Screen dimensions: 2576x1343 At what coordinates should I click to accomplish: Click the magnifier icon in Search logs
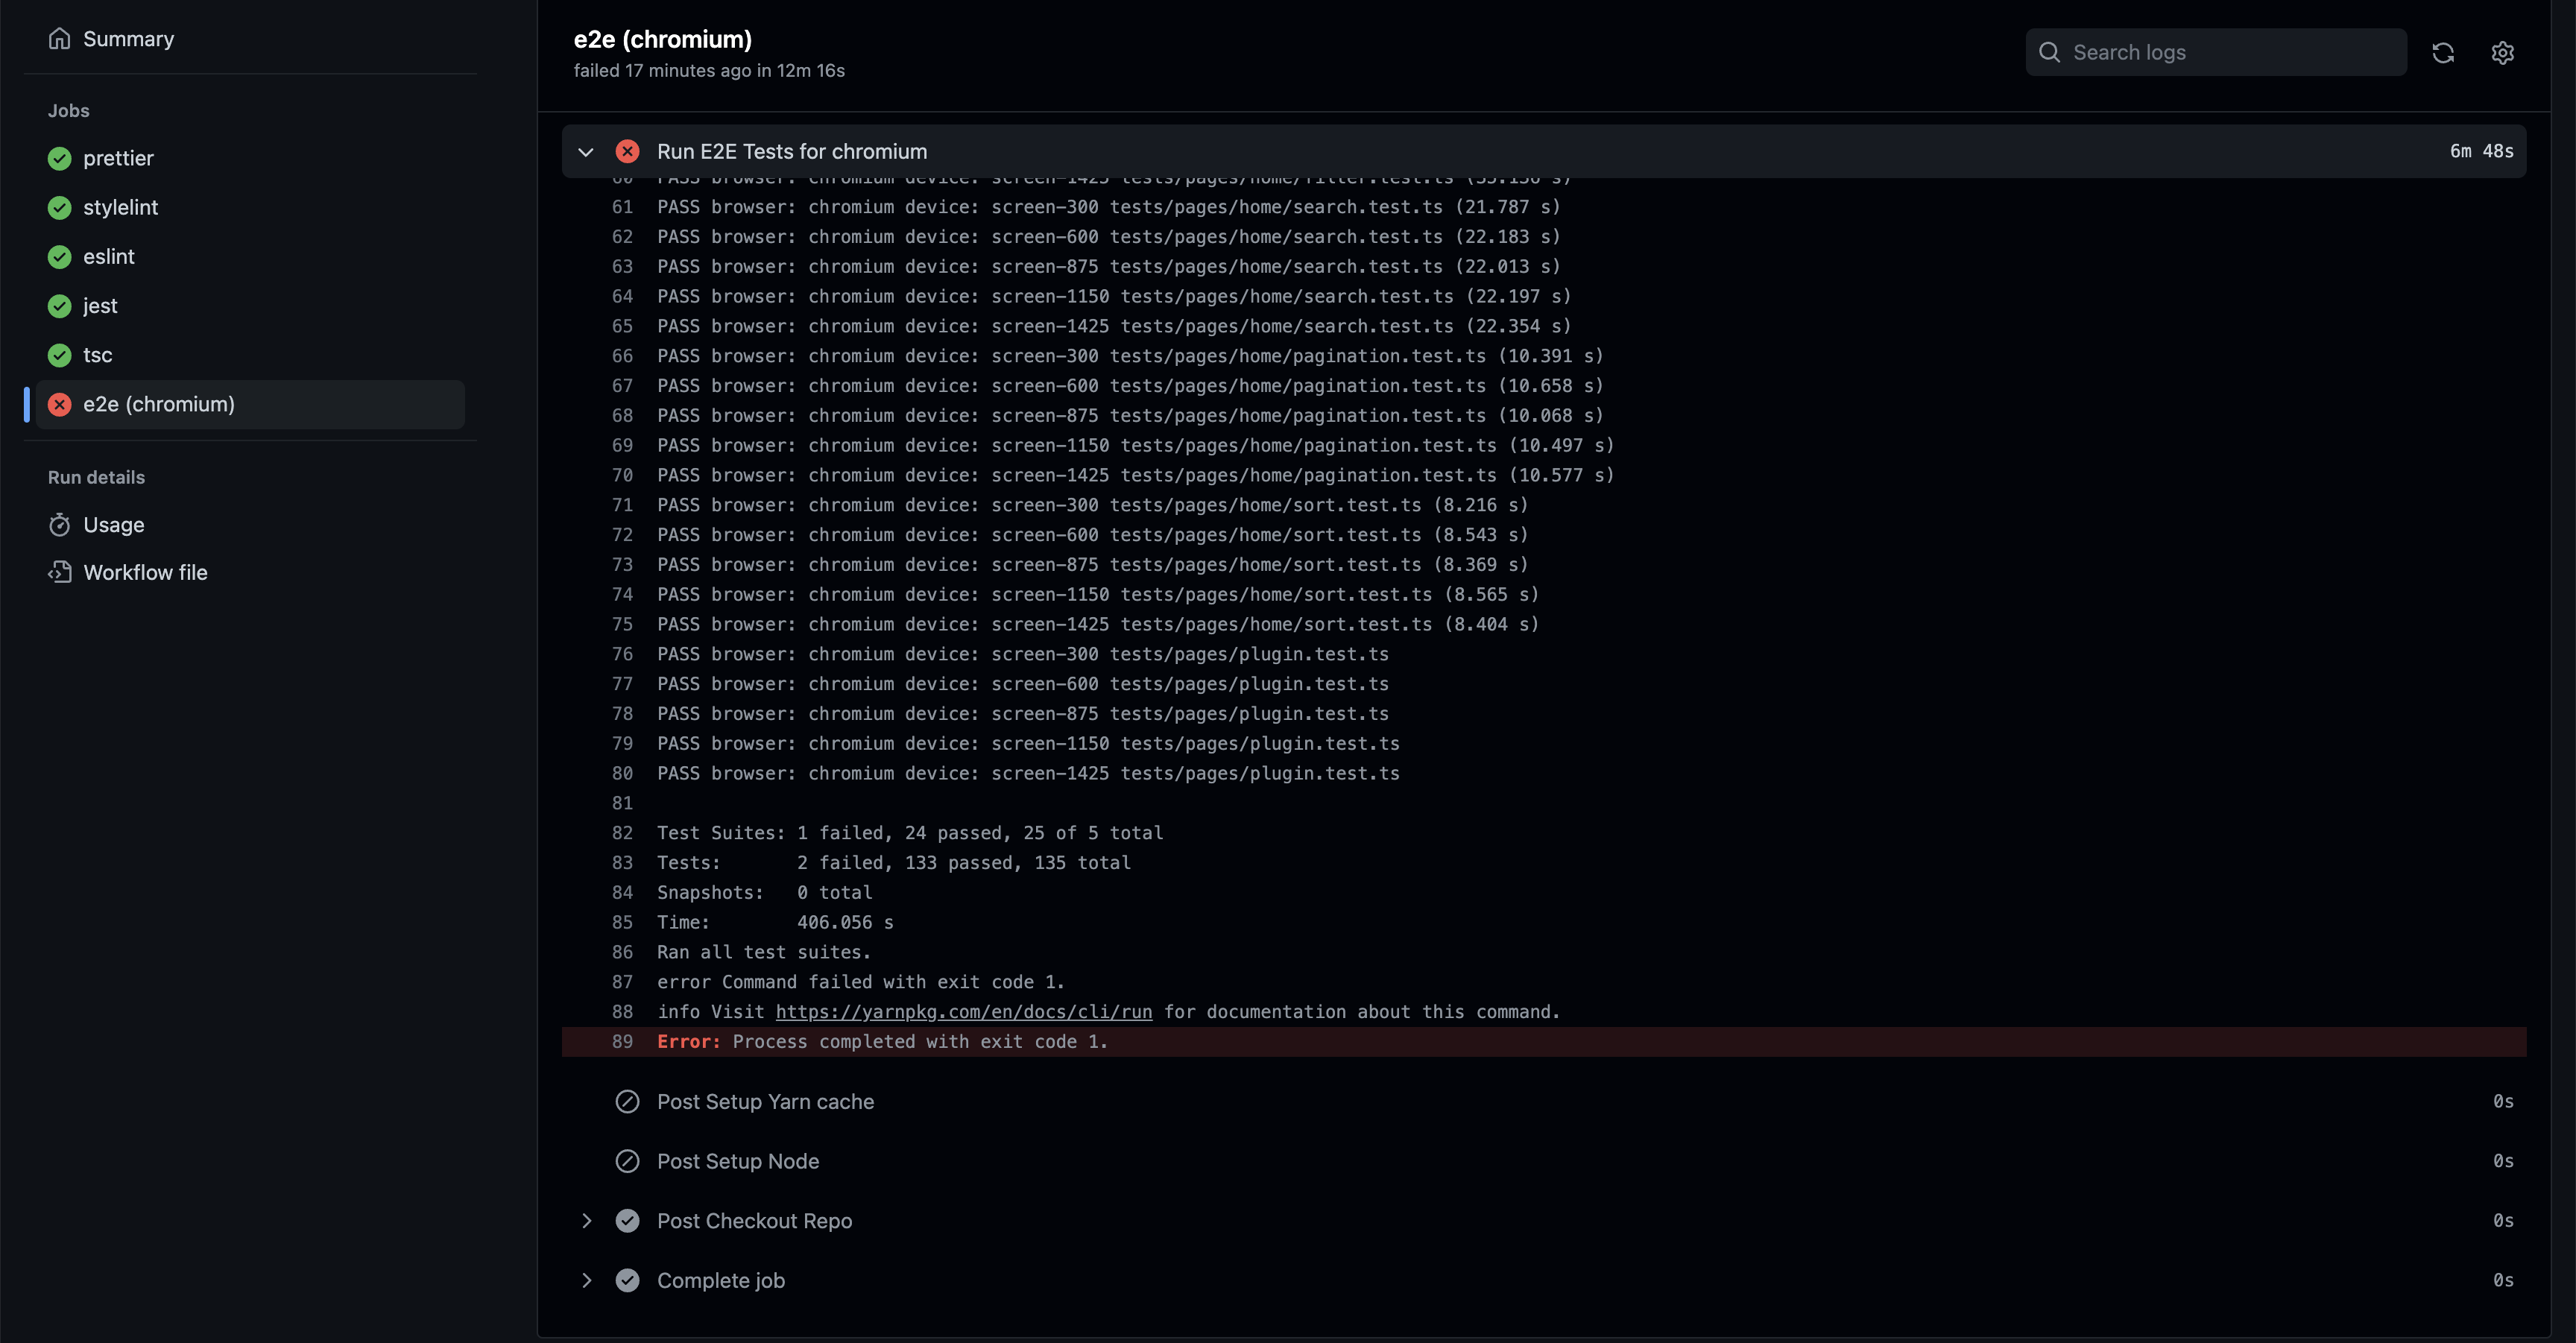(2049, 52)
